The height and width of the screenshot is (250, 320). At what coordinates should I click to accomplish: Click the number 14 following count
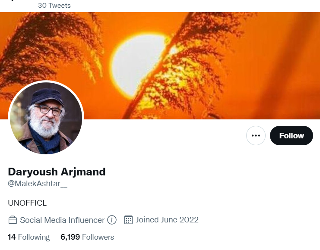coord(12,237)
